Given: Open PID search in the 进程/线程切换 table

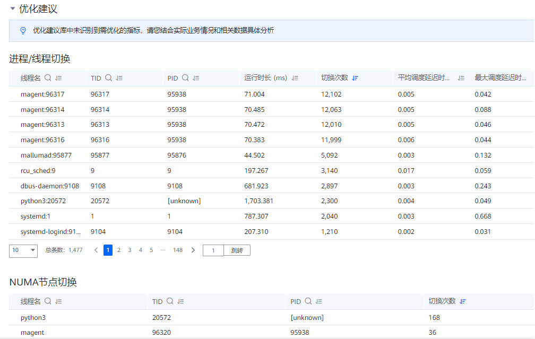Looking at the screenshot, I should pyautogui.click(x=185, y=78).
